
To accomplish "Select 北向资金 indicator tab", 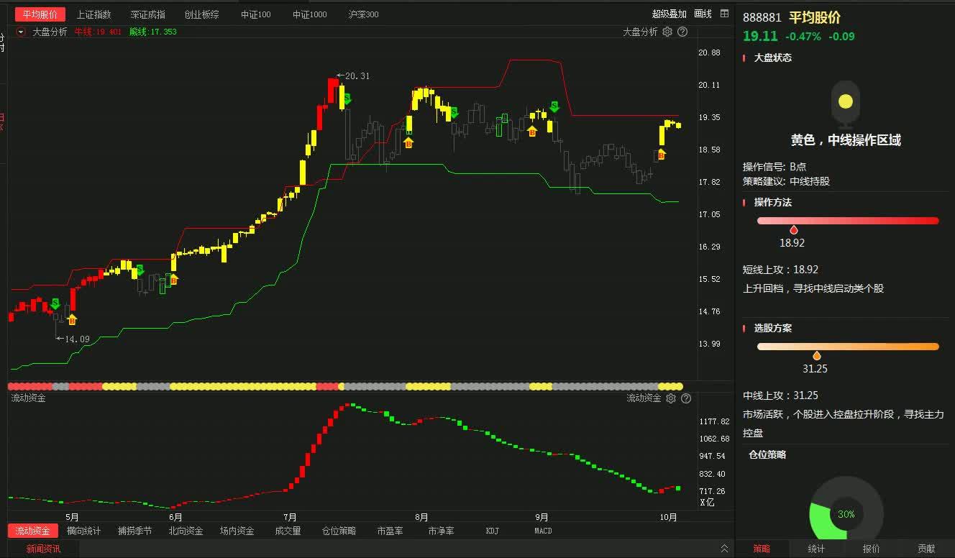I will pyautogui.click(x=186, y=531).
